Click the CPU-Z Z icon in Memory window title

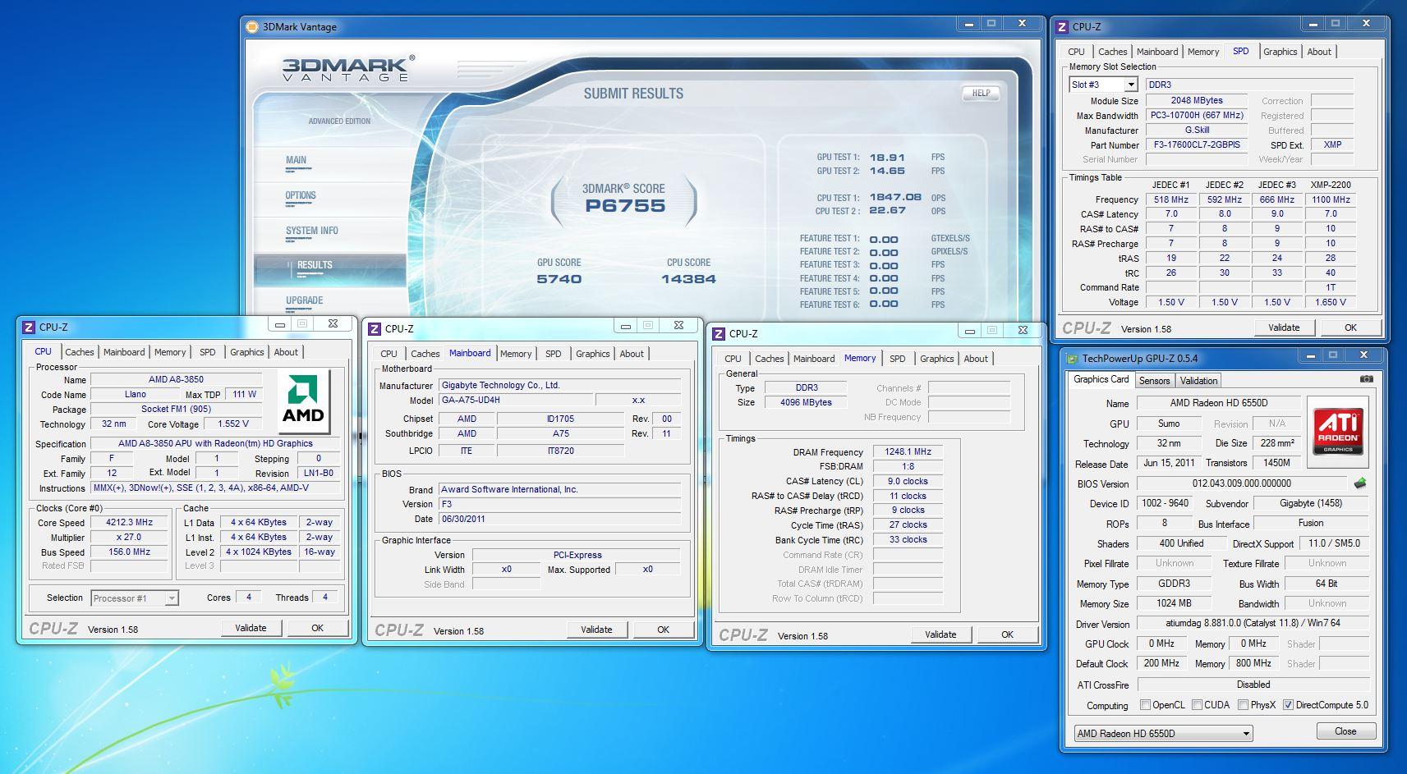[x=719, y=333]
